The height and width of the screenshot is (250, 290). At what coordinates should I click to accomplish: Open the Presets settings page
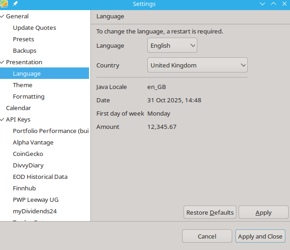coord(23,39)
